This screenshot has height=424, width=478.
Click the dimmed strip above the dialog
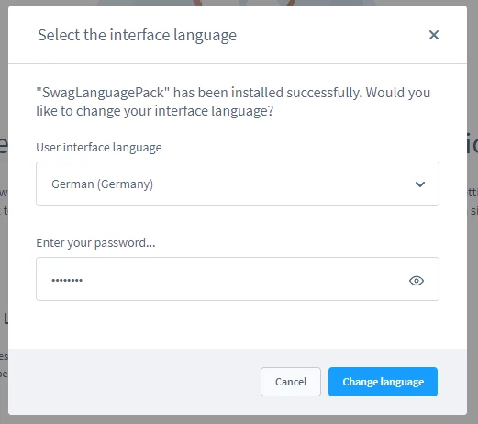(239, 3)
